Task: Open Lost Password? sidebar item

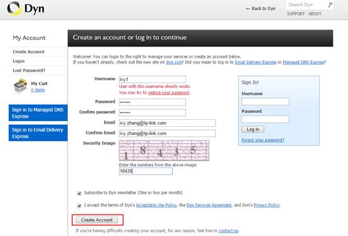Action: pos(29,70)
